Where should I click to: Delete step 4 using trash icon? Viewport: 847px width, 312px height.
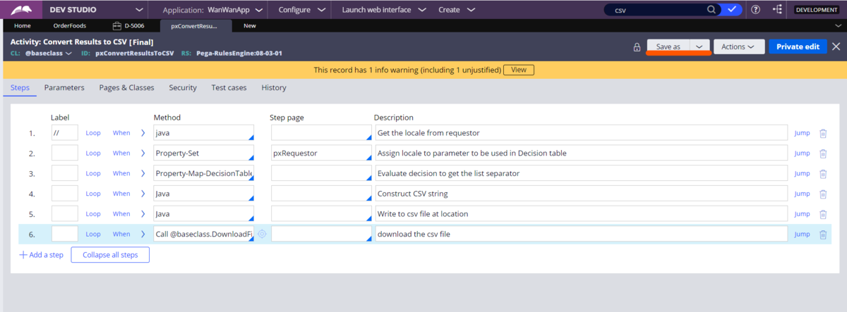[822, 194]
